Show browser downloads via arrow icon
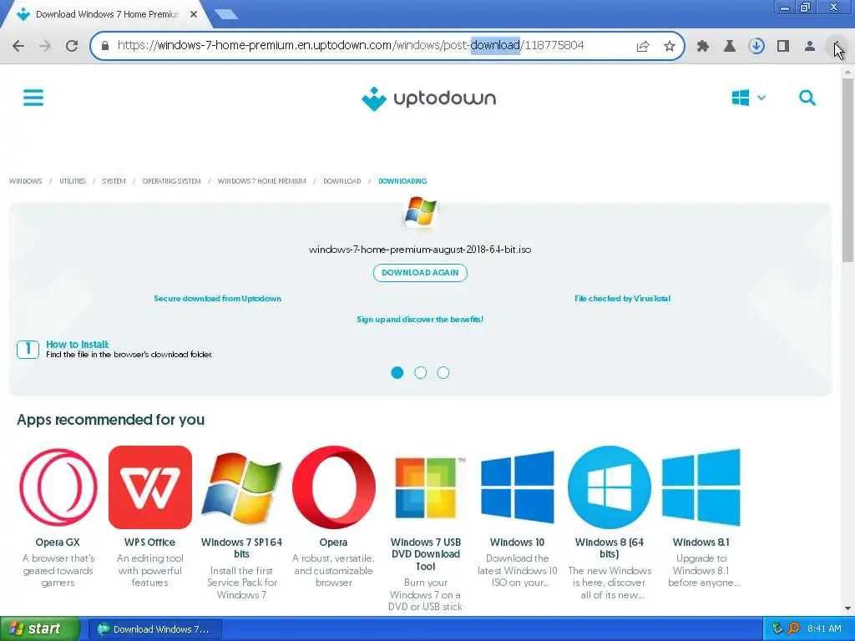 point(756,47)
